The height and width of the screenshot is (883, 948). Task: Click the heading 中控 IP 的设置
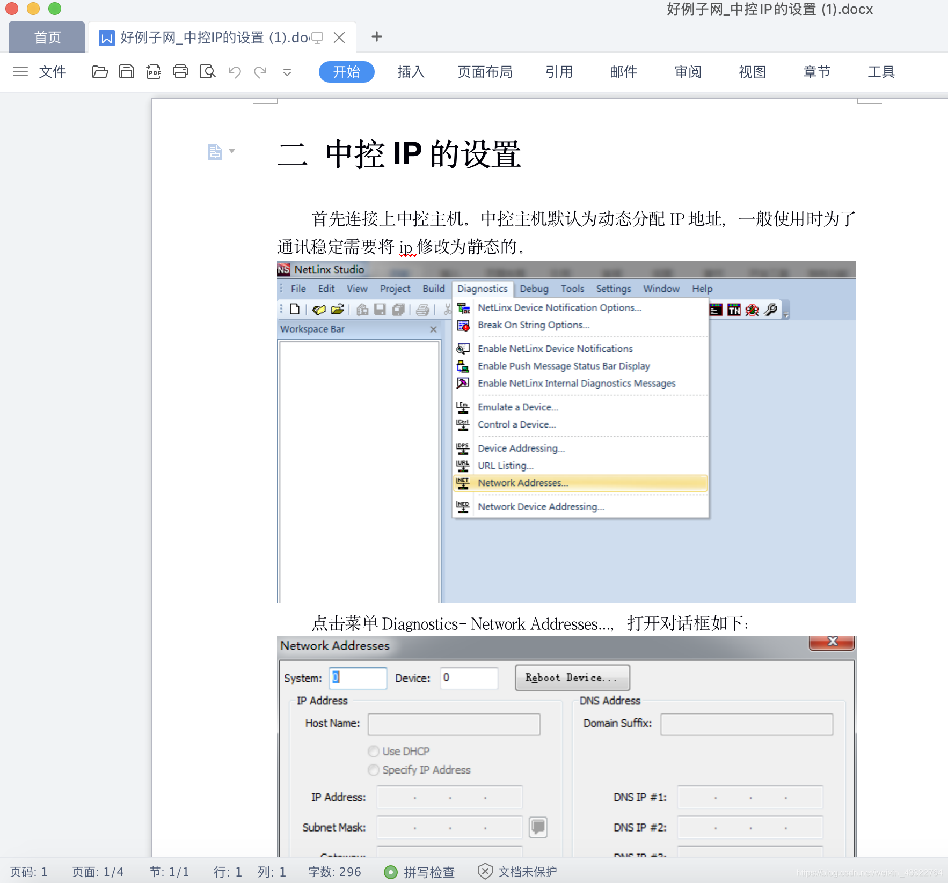tap(423, 154)
